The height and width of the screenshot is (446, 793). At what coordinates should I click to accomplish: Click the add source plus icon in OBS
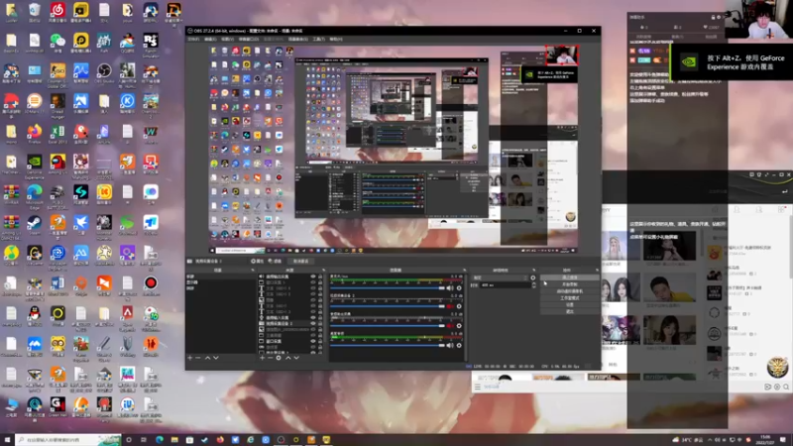(x=262, y=358)
